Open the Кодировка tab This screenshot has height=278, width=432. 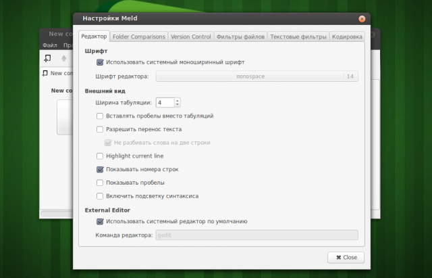point(347,37)
